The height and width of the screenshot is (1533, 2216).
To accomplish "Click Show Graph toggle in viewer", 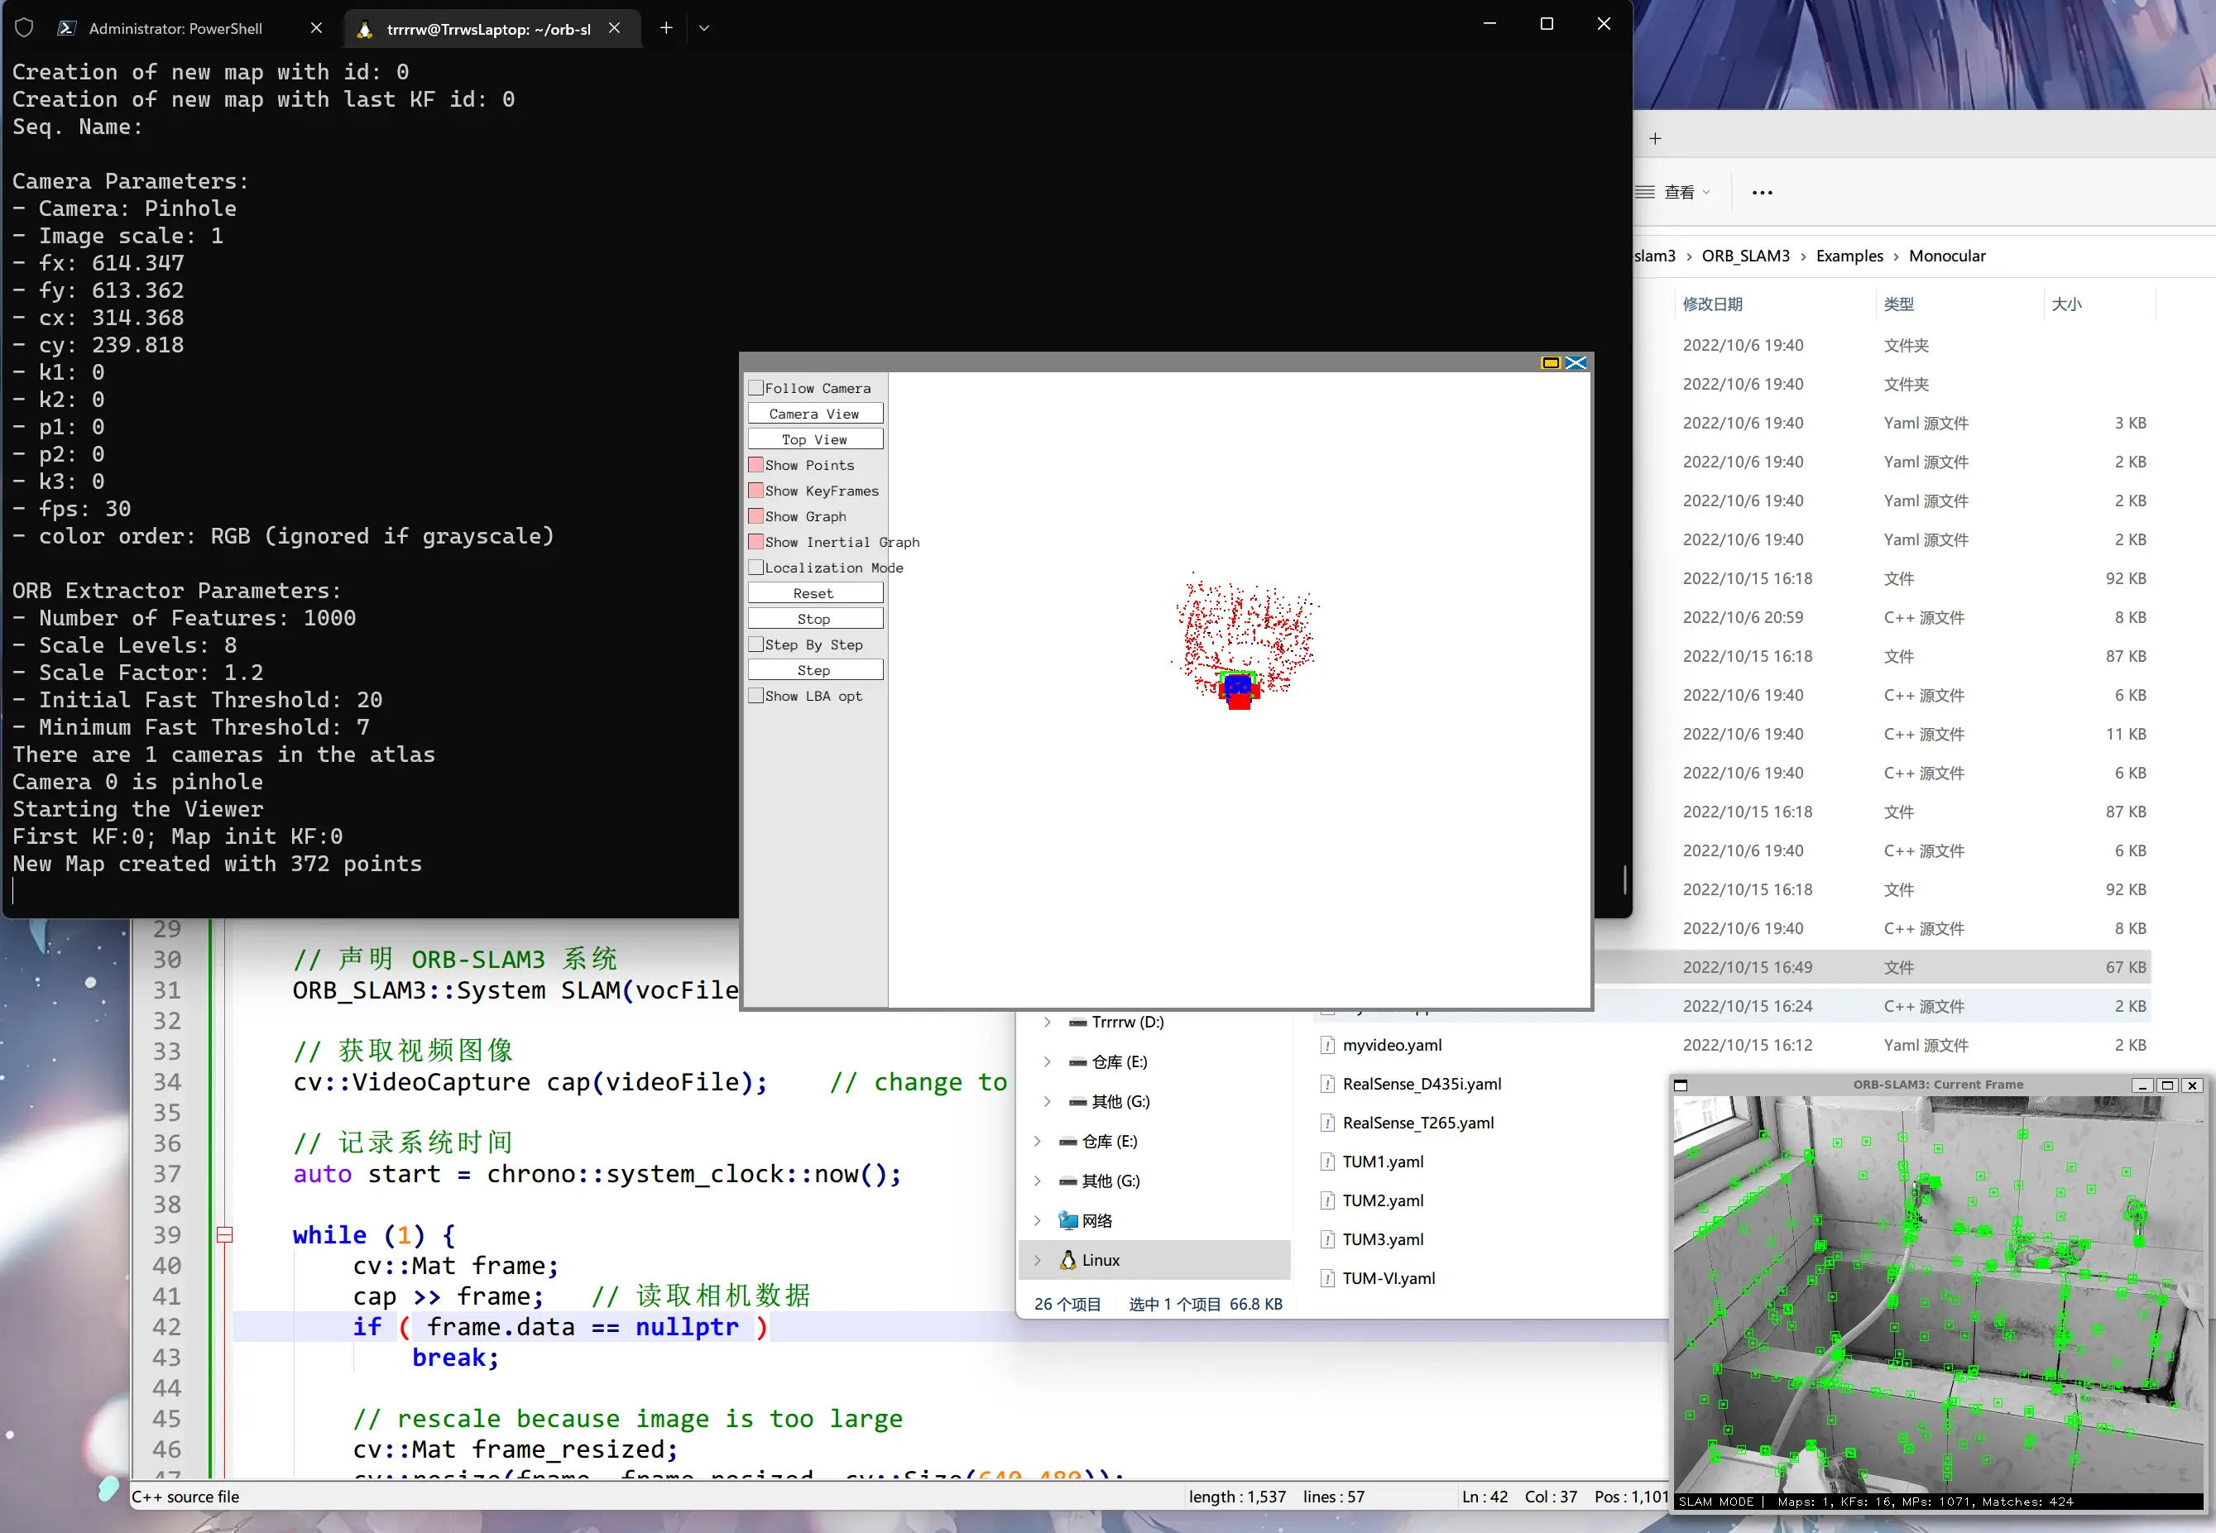I will tap(755, 515).
